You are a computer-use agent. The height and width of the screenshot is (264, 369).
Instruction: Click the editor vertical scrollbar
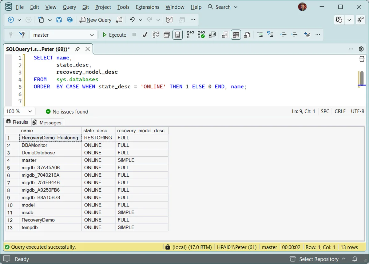(x=362, y=78)
